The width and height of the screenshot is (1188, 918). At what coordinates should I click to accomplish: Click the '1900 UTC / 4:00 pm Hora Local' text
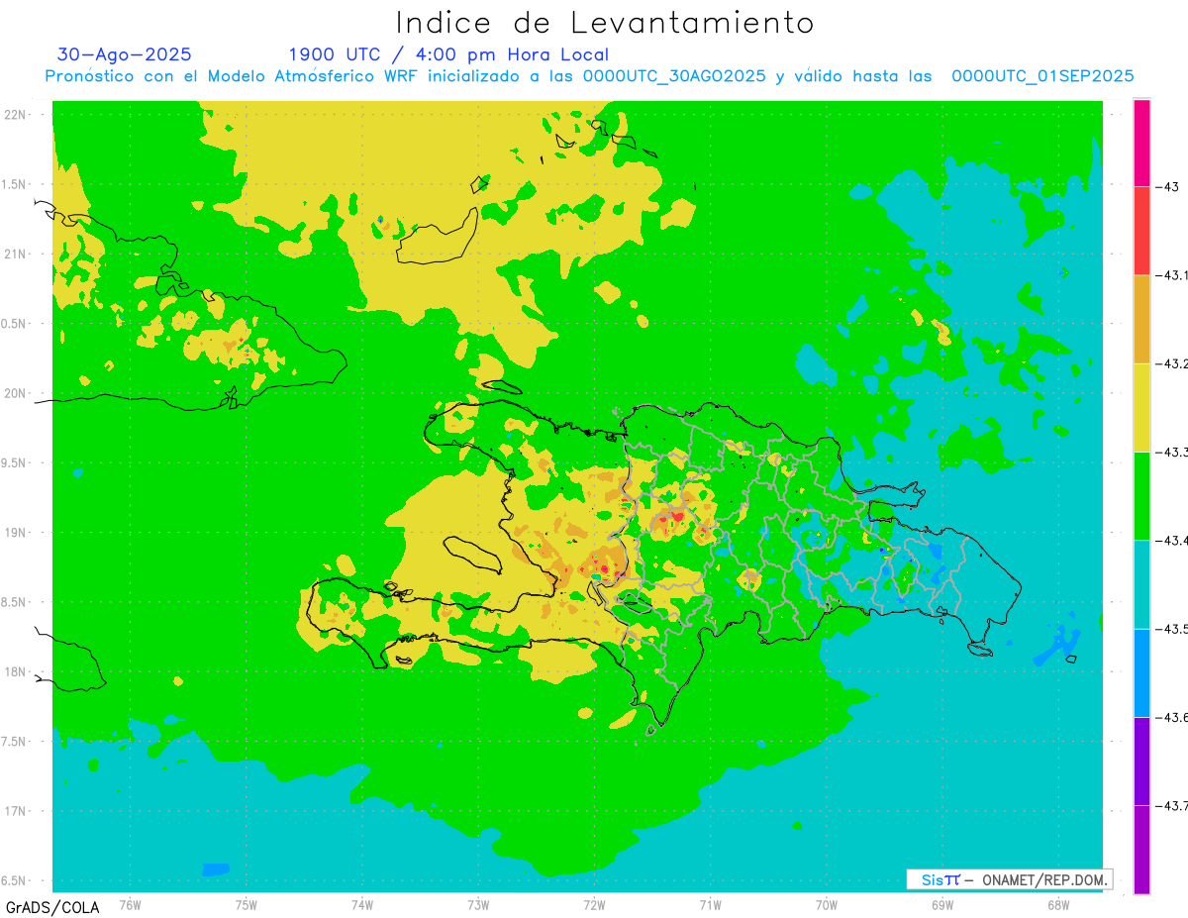click(448, 54)
